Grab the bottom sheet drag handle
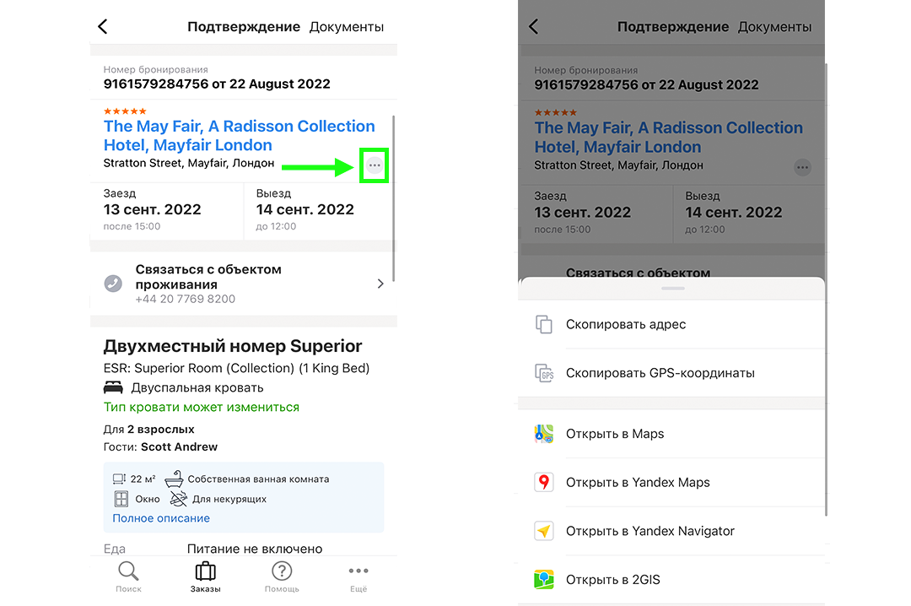Screen dimensions: 911x606 pos(672,289)
